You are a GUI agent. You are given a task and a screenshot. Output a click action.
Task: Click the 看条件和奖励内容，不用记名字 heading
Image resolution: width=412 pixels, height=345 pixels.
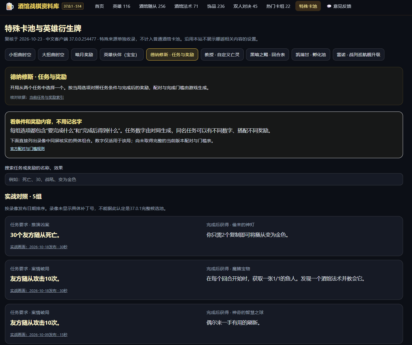tap(46, 122)
